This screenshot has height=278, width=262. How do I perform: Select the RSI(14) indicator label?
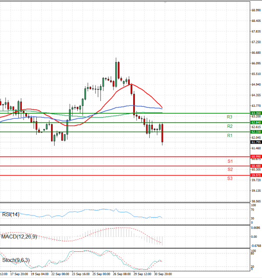pyautogui.click(x=11, y=214)
